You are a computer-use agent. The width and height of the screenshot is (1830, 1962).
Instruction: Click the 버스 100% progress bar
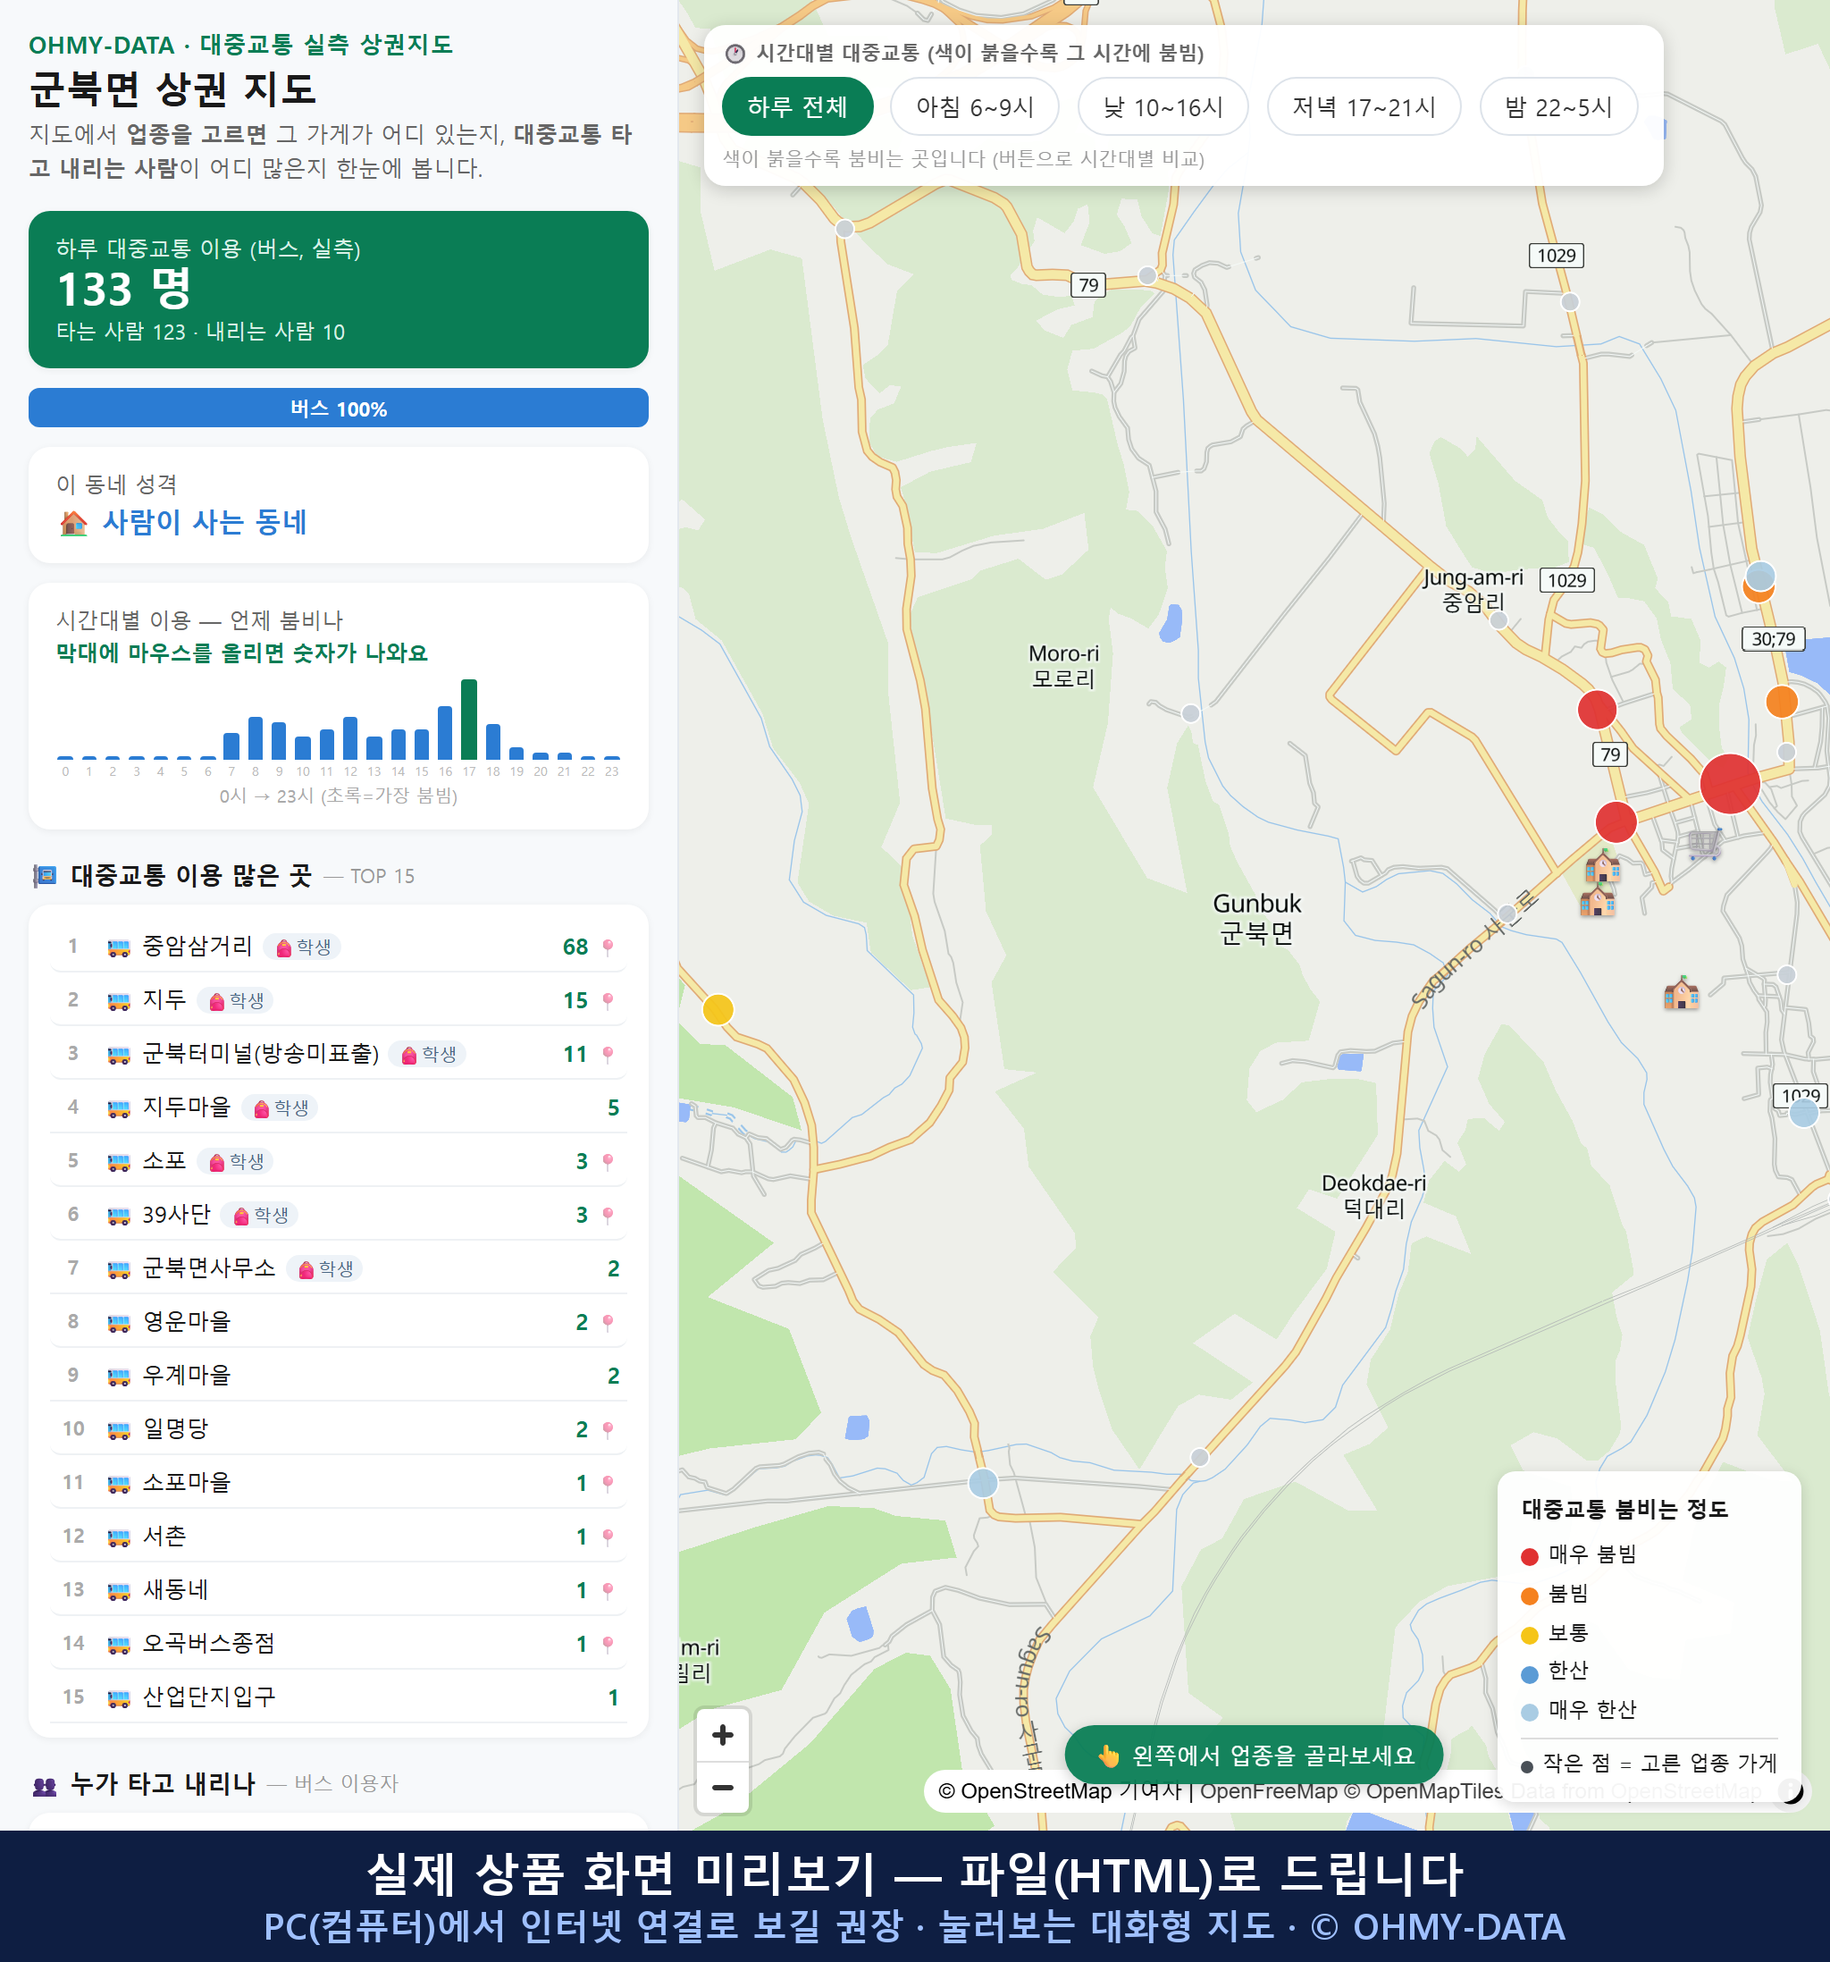point(339,408)
